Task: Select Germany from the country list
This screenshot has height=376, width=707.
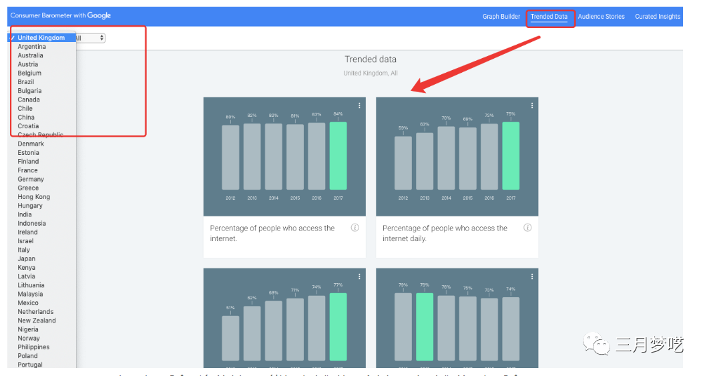Action: (x=31, y=179)
